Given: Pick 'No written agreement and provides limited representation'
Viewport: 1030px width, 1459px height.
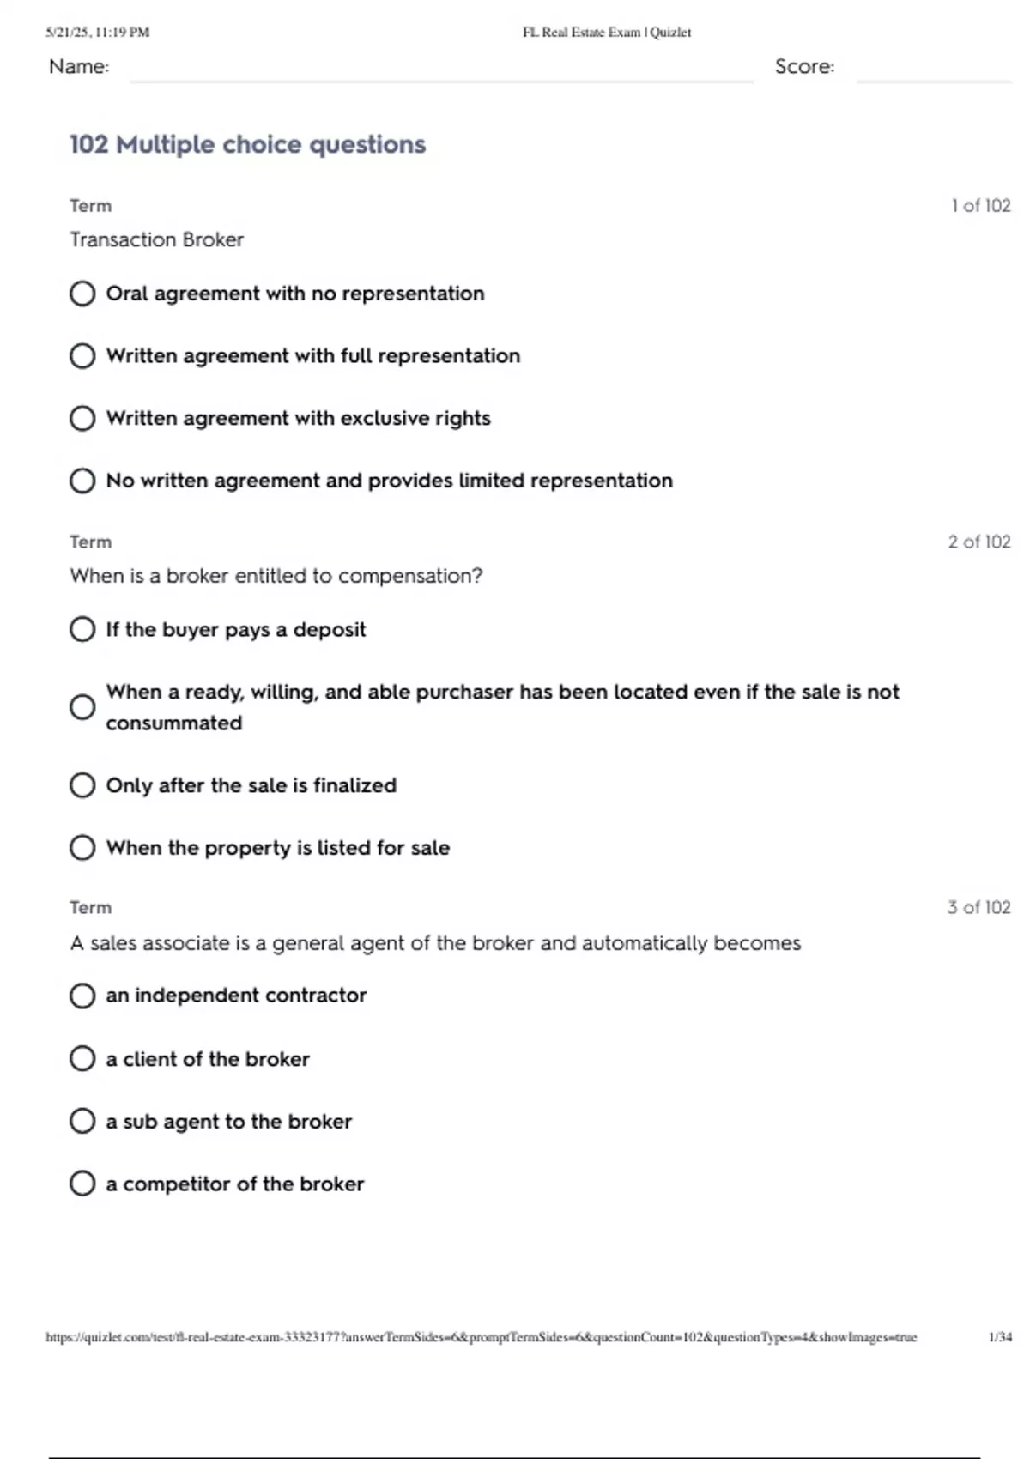Looking at the screenshot, I should pos(82,481).
